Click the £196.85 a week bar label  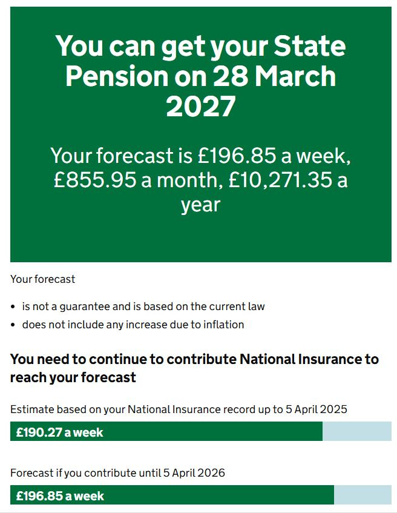[x=60, y=496]
